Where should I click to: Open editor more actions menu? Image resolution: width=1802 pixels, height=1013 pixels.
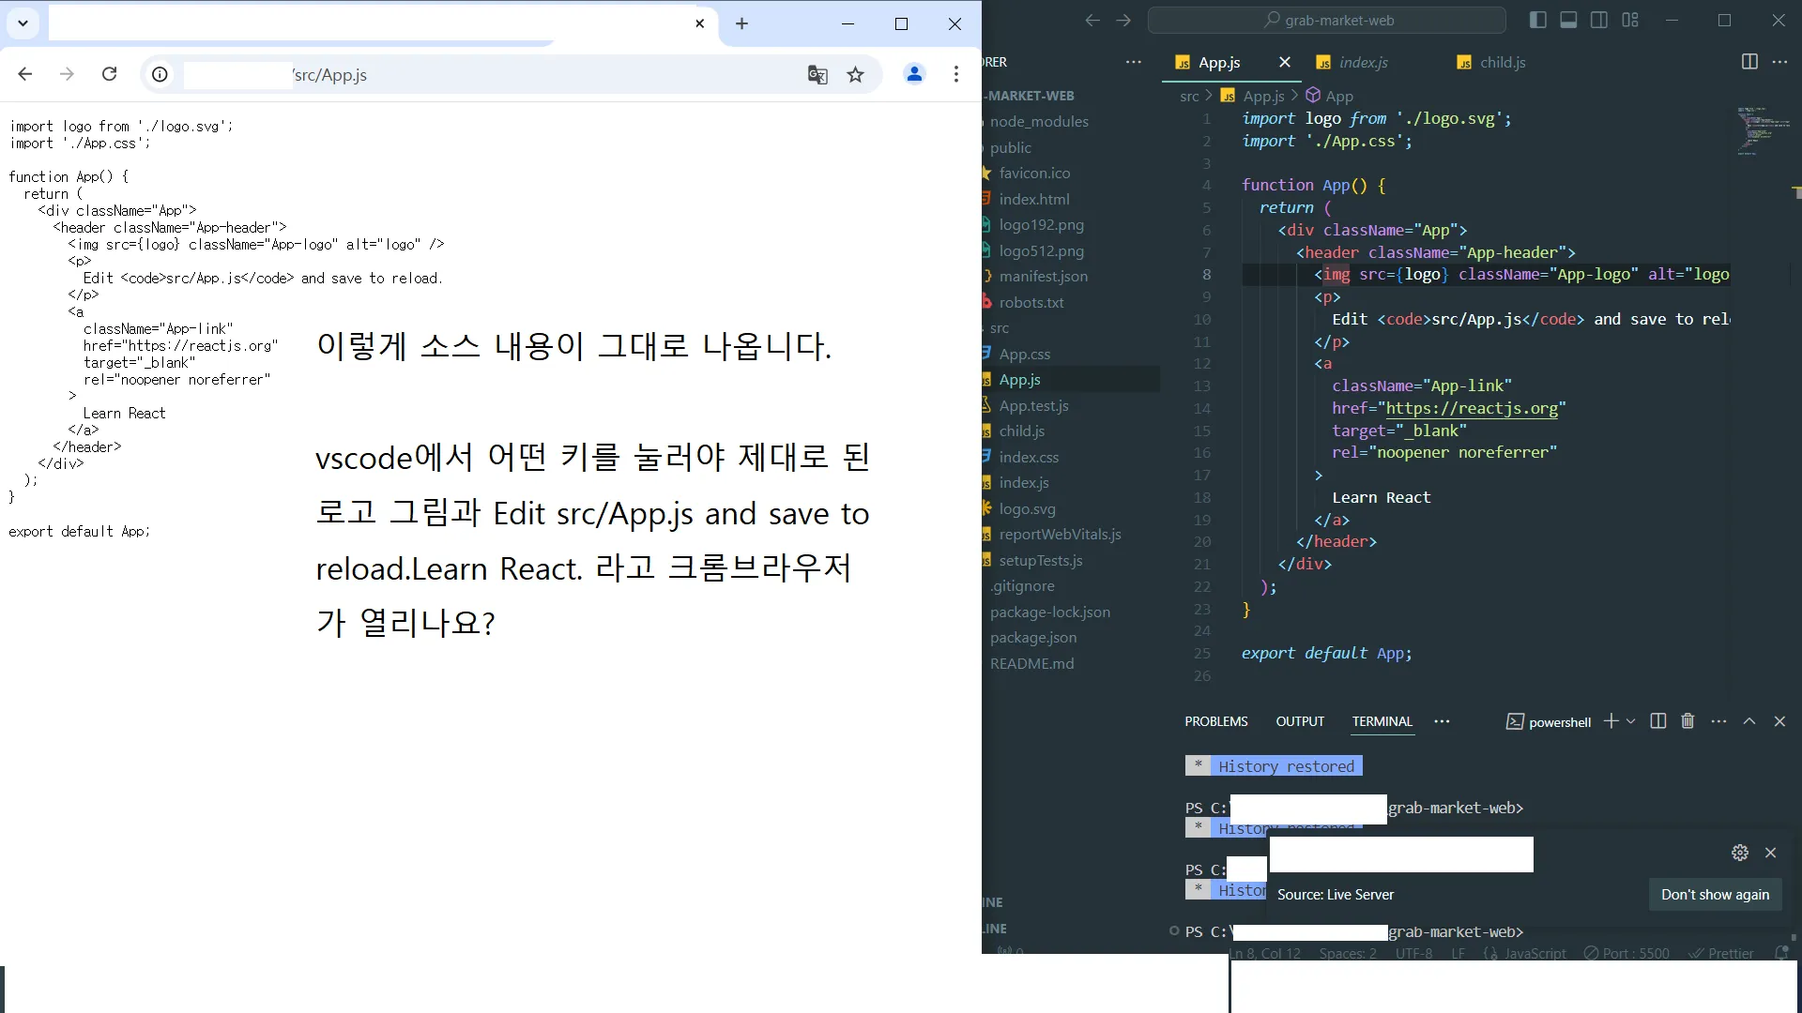(x=1779, y=61)
